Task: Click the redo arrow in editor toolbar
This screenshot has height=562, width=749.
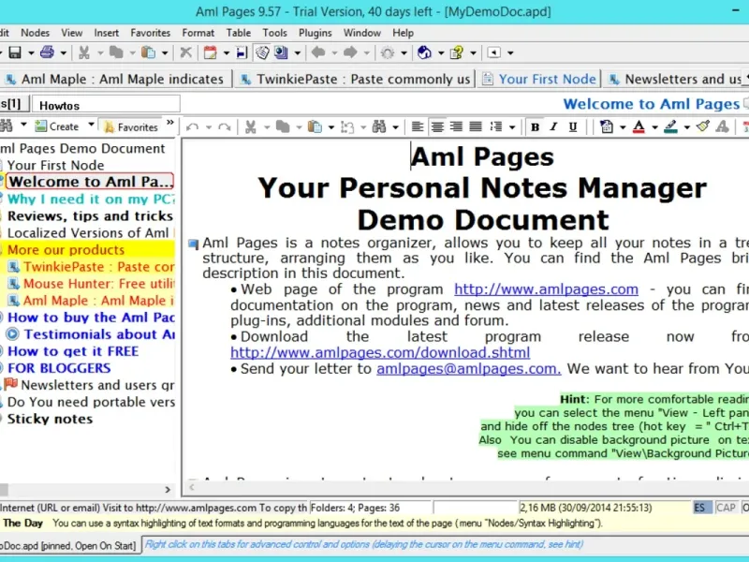Action: [x=224, y=127]
